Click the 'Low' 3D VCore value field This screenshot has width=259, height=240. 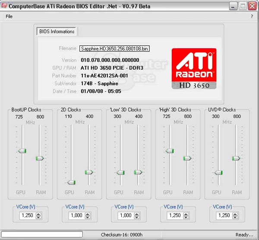(x=126, y=215)
